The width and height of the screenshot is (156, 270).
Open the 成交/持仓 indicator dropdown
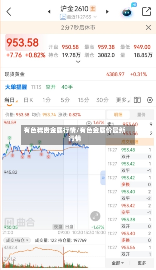(17, 240)
